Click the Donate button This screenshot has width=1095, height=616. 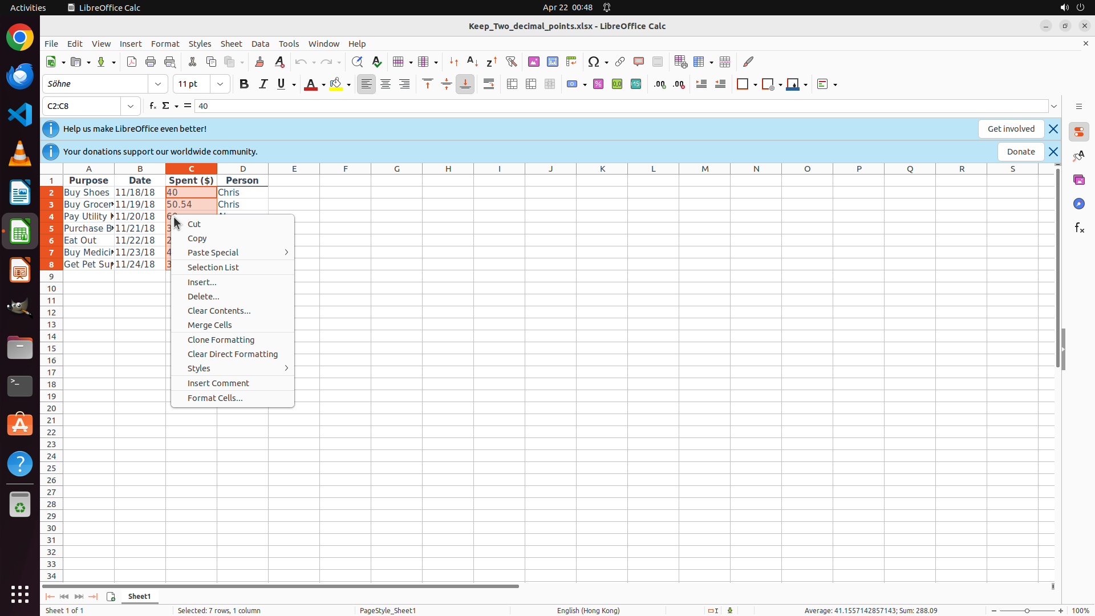[1020, 152]
